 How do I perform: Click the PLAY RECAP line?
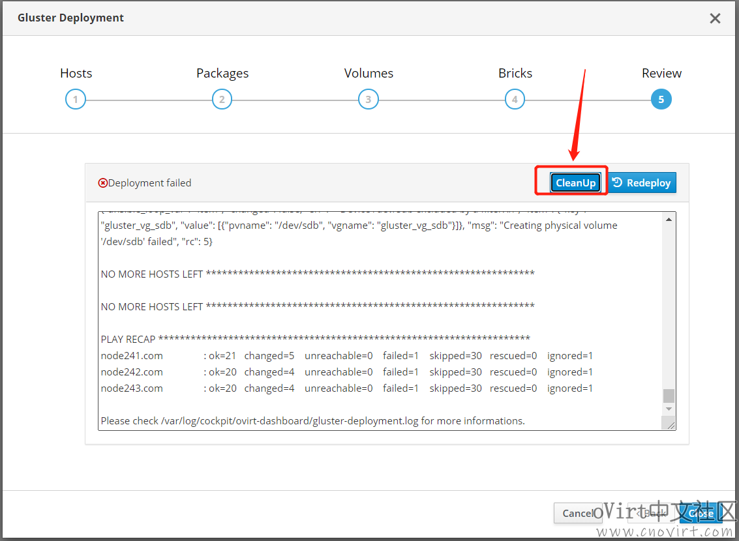[x=315, y=339]
